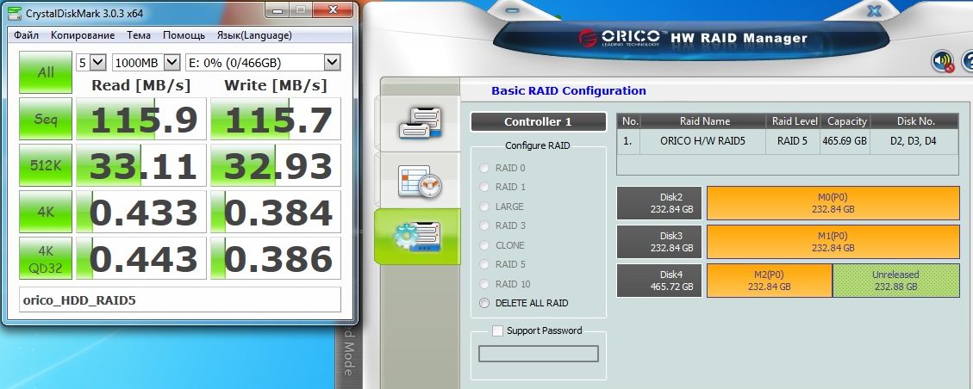Start the Seq sequential test
The image size is (973, 389).
pyautogui.click(x=46, y=119)
